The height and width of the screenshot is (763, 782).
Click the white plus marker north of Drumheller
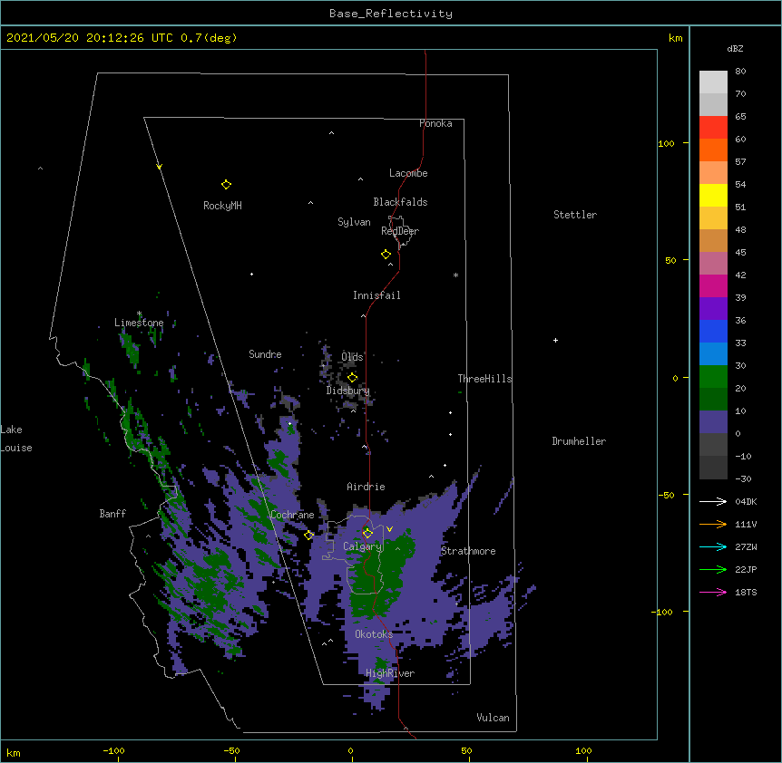coord(555,340)
